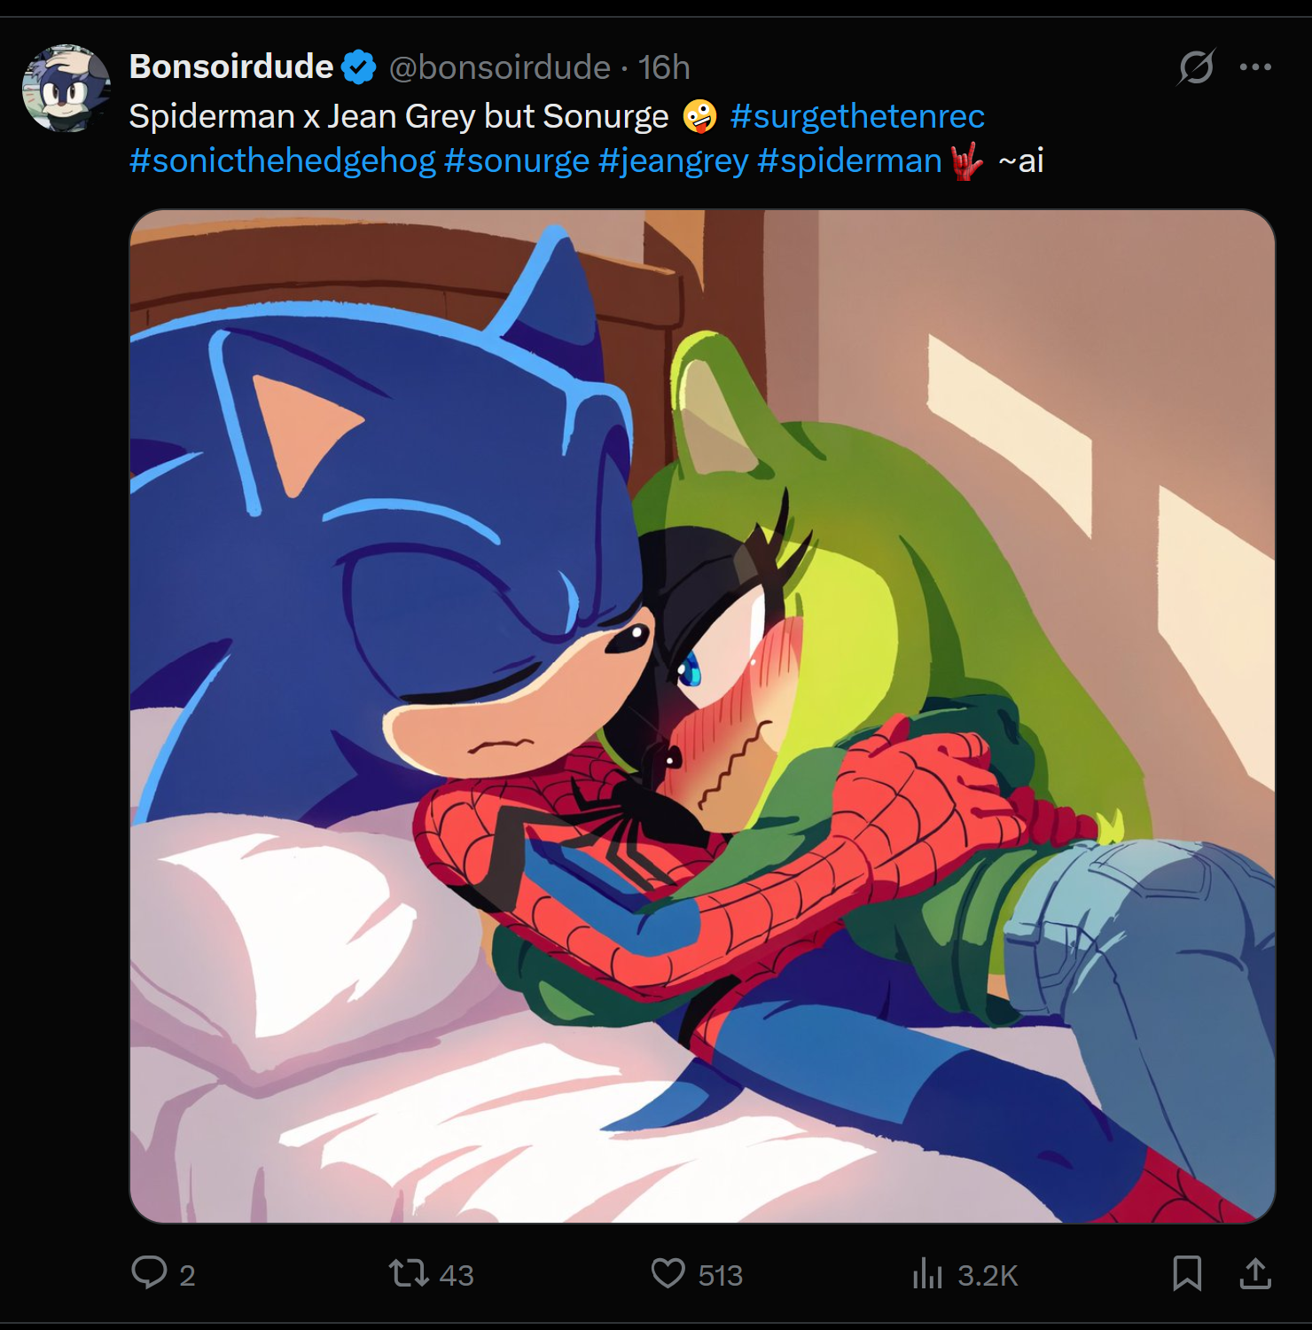View post analytics bar chart icon
Screen dimensions: 1312x1330
click(927, 1273)
